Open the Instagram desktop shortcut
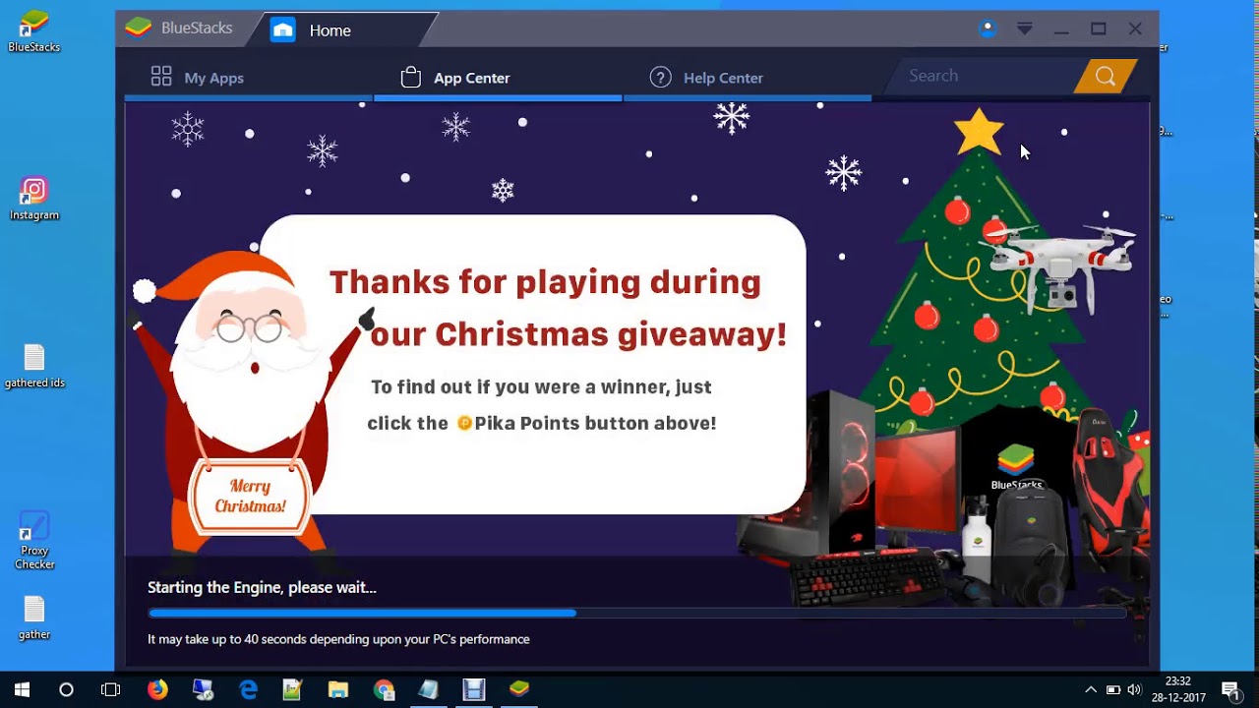 [x=33, y=198]
